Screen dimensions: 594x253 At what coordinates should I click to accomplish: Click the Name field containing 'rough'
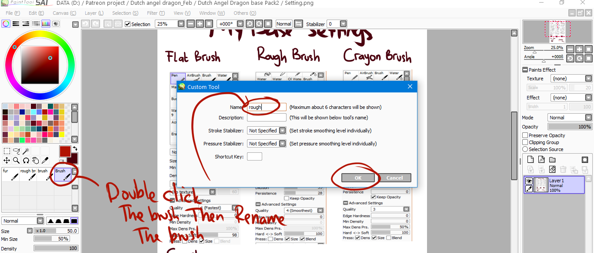[x=267, y=107]
